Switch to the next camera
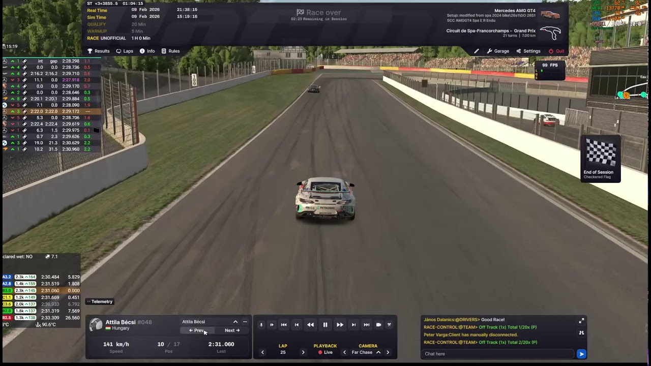Image resolution: width=651 pixels, height=366 pixels. (388, 352)
